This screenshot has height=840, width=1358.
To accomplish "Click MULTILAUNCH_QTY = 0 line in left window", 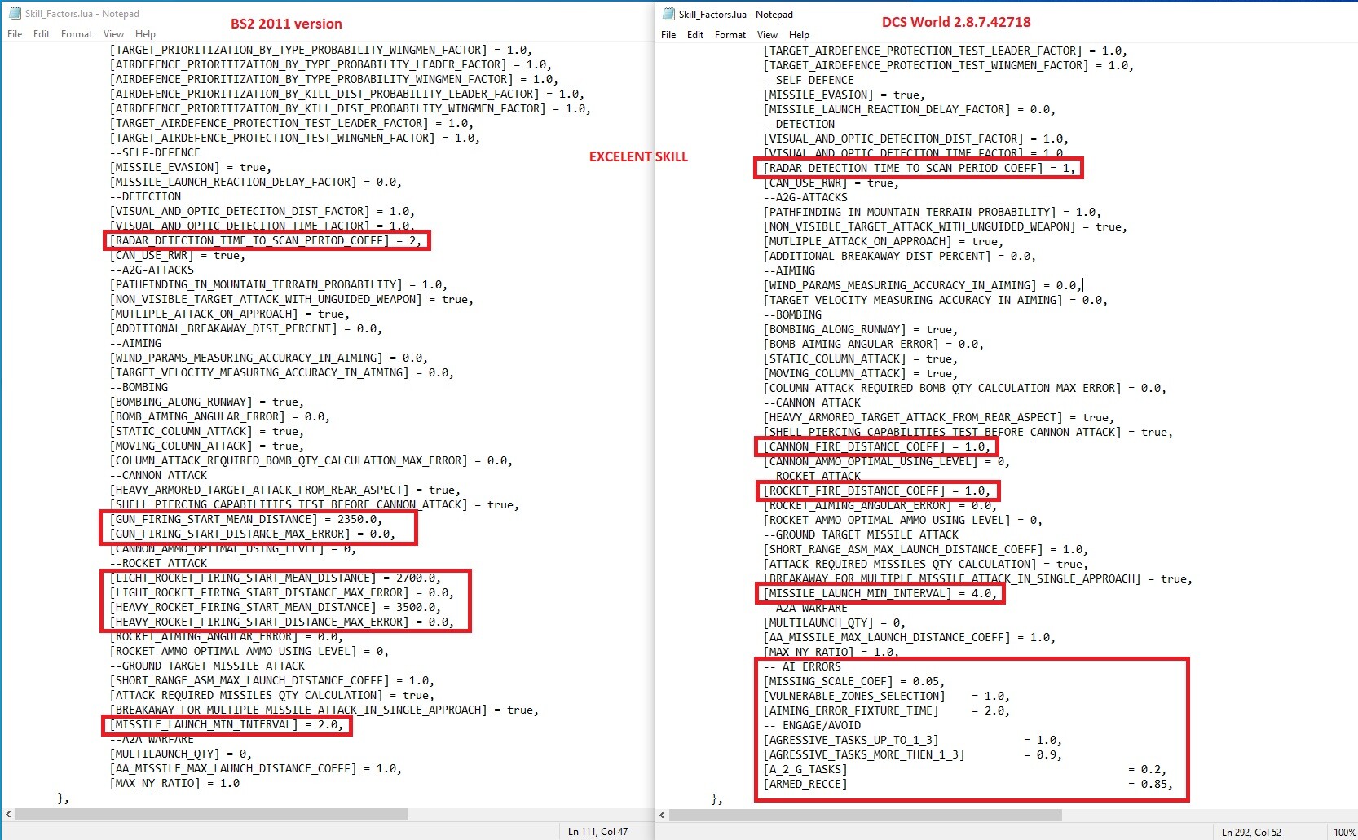I will click(181, 754).
